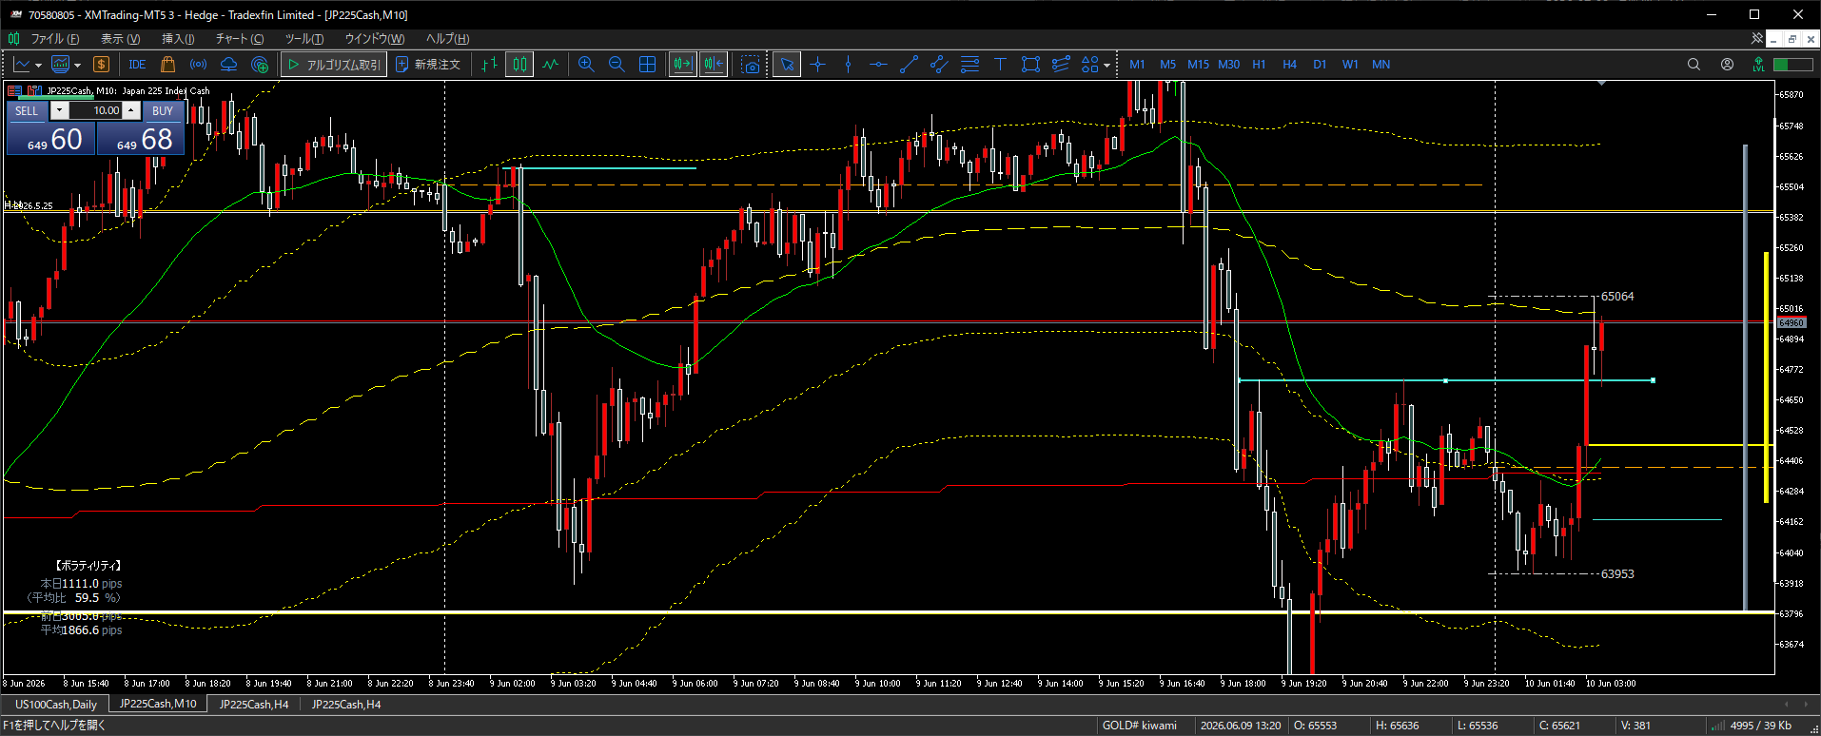
Task: Select the Gann/fan lines tool icon
Action: pos(1061,65)
